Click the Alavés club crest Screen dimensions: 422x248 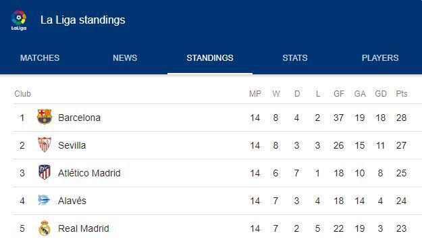pos(44,200)
